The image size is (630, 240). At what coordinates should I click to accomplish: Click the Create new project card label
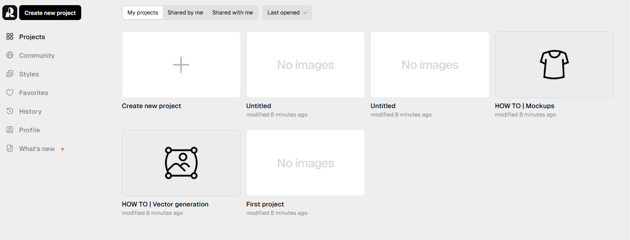(151, 106)
